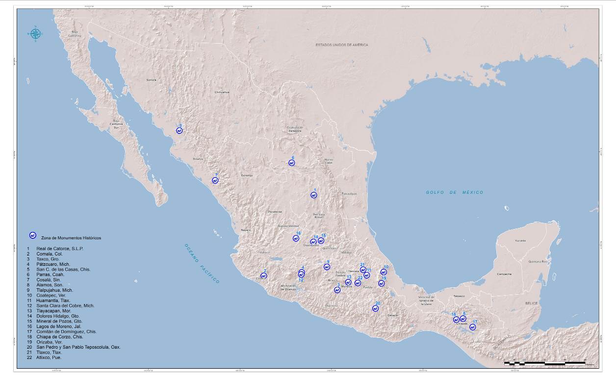Click the map scale bar

544,363
